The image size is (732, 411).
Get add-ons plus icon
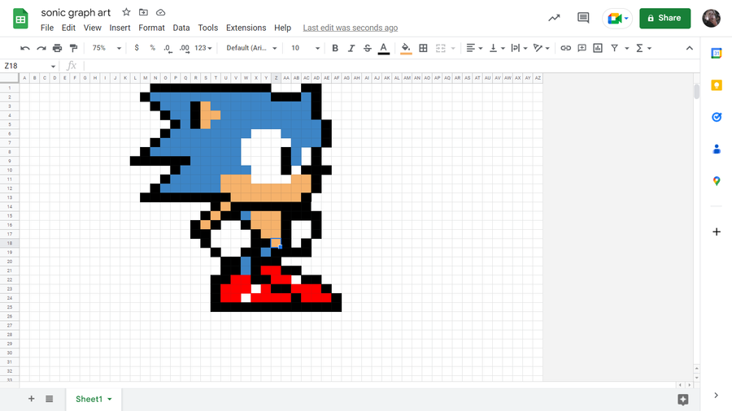(x=716, y=231)
